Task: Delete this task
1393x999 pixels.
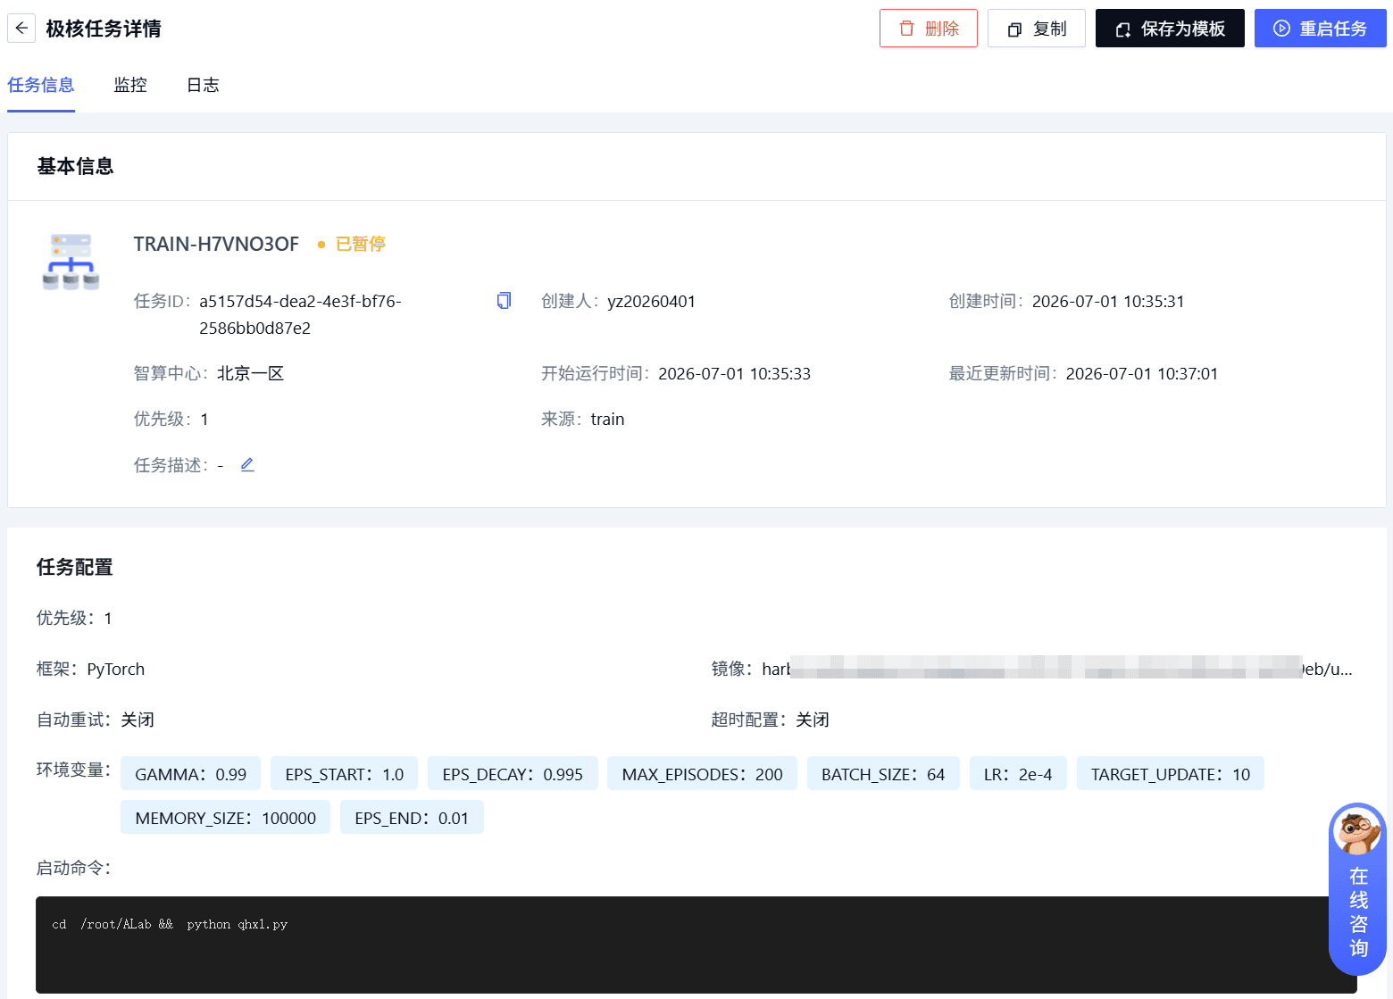Action: [929, 29]
